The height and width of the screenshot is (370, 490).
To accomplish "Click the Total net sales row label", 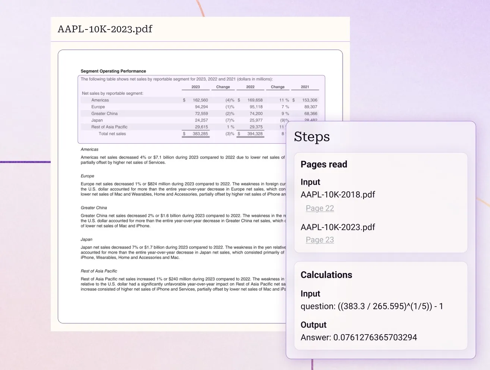I will [112, 134].
